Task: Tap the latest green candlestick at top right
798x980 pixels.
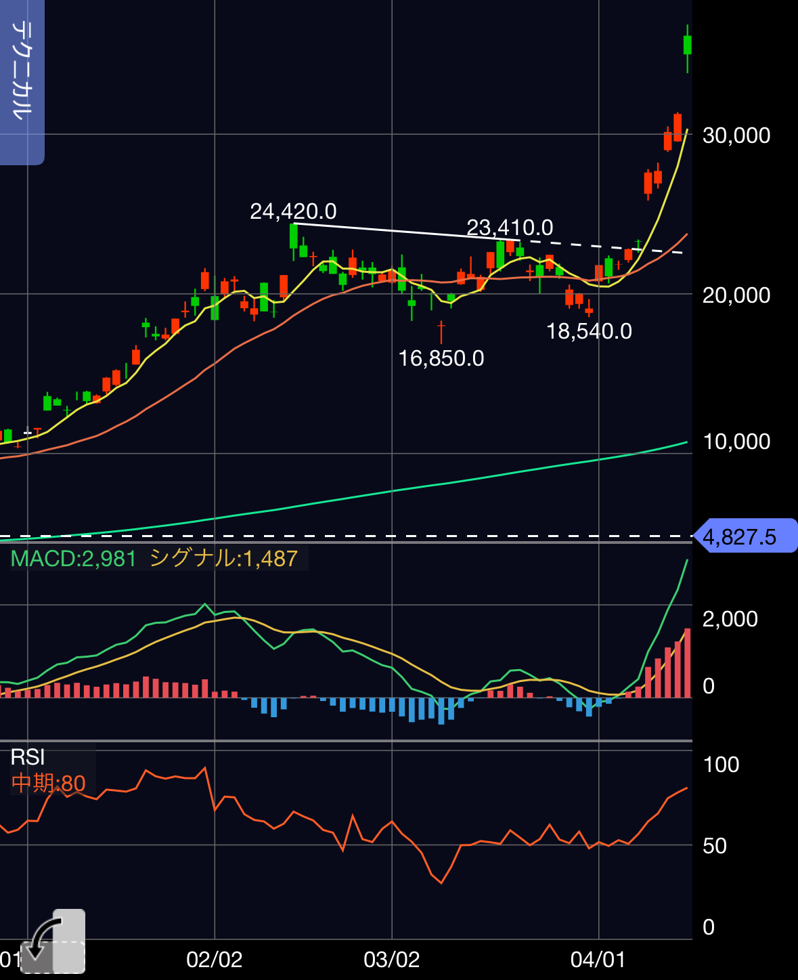Action: pos(688,46)
